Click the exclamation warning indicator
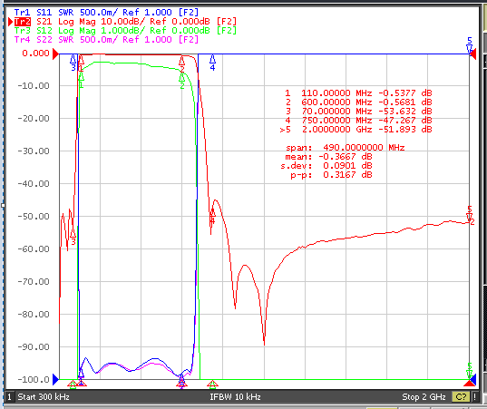Screen dimensions: 487x409 click(474, 397)
